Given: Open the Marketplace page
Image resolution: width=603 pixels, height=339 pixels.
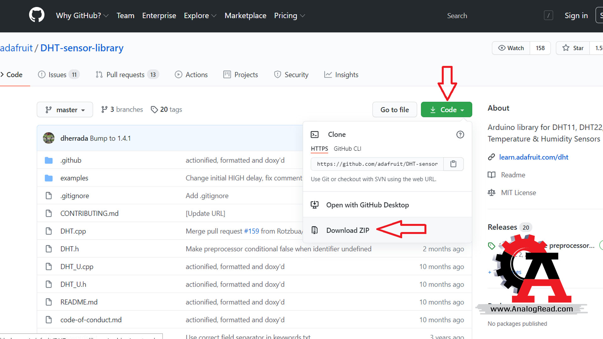Looking at the screenshot, I should pos(245,15).
